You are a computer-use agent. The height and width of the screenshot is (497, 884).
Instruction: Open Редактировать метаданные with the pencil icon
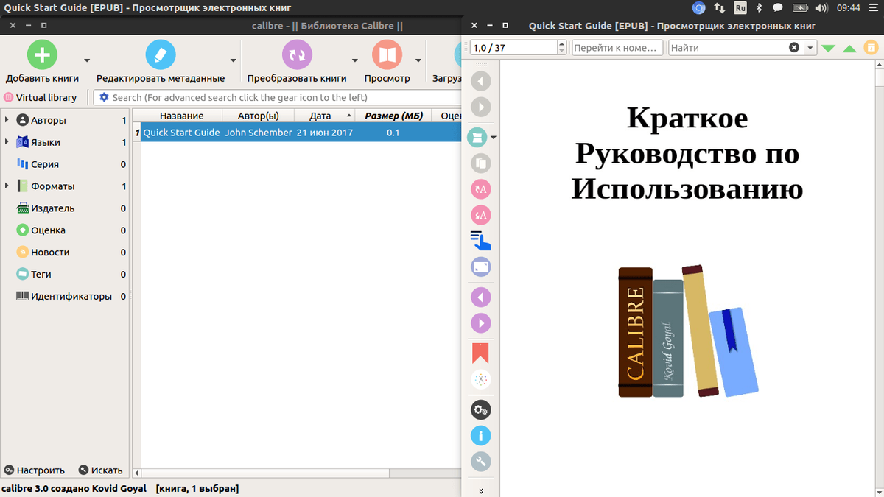pyautogui.click(x=161, y=54)
